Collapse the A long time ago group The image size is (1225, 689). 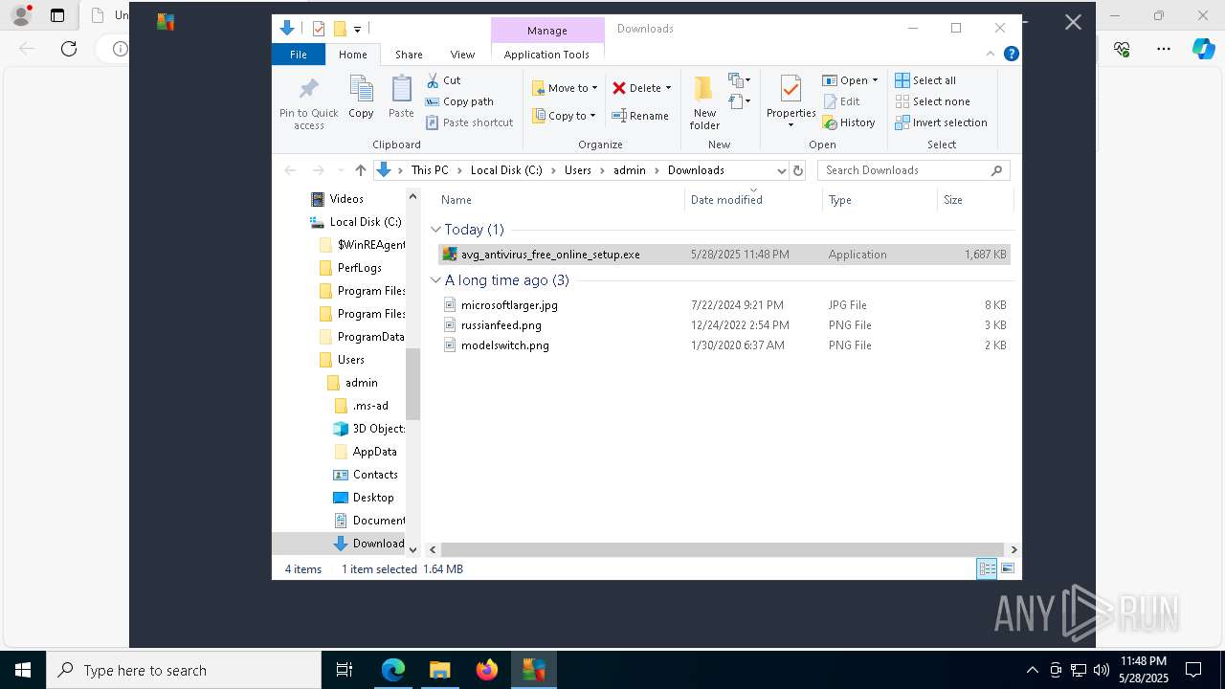435,280
